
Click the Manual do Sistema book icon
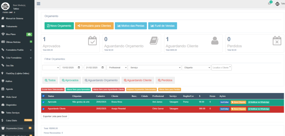coord(3,18)
